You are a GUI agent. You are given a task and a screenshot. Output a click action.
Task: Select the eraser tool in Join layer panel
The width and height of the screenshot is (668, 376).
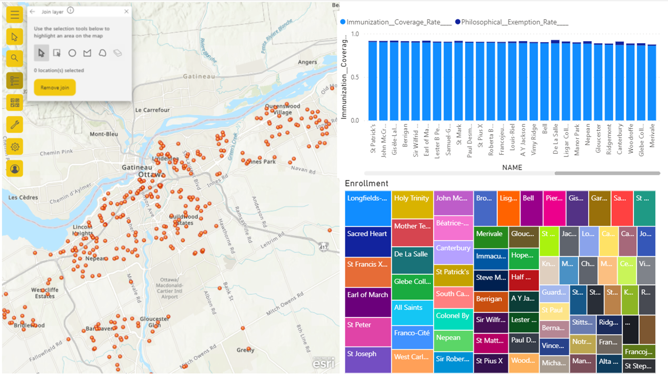click(117, 53)
